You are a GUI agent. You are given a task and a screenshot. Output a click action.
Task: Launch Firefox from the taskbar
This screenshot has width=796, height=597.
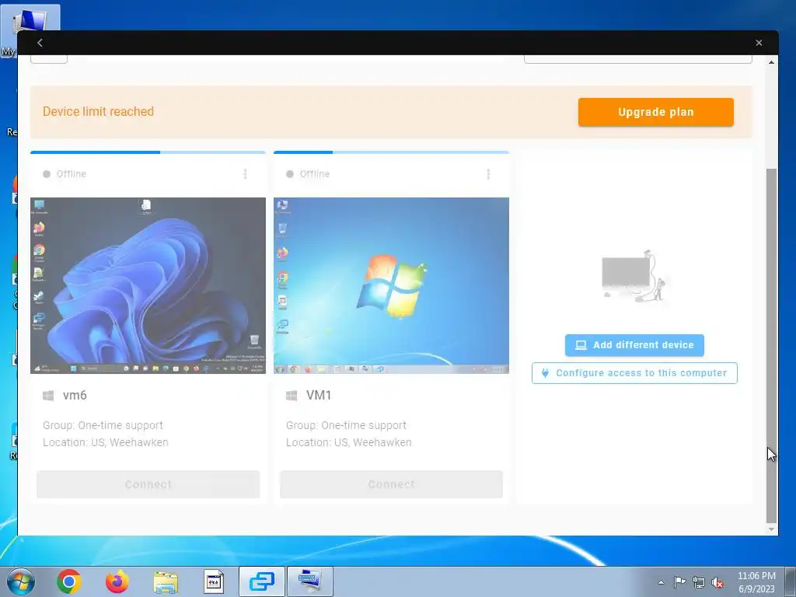[x=117, y=581]
